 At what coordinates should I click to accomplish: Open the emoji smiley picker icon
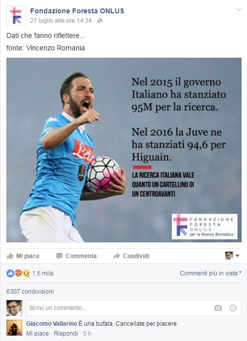(233, 308)
